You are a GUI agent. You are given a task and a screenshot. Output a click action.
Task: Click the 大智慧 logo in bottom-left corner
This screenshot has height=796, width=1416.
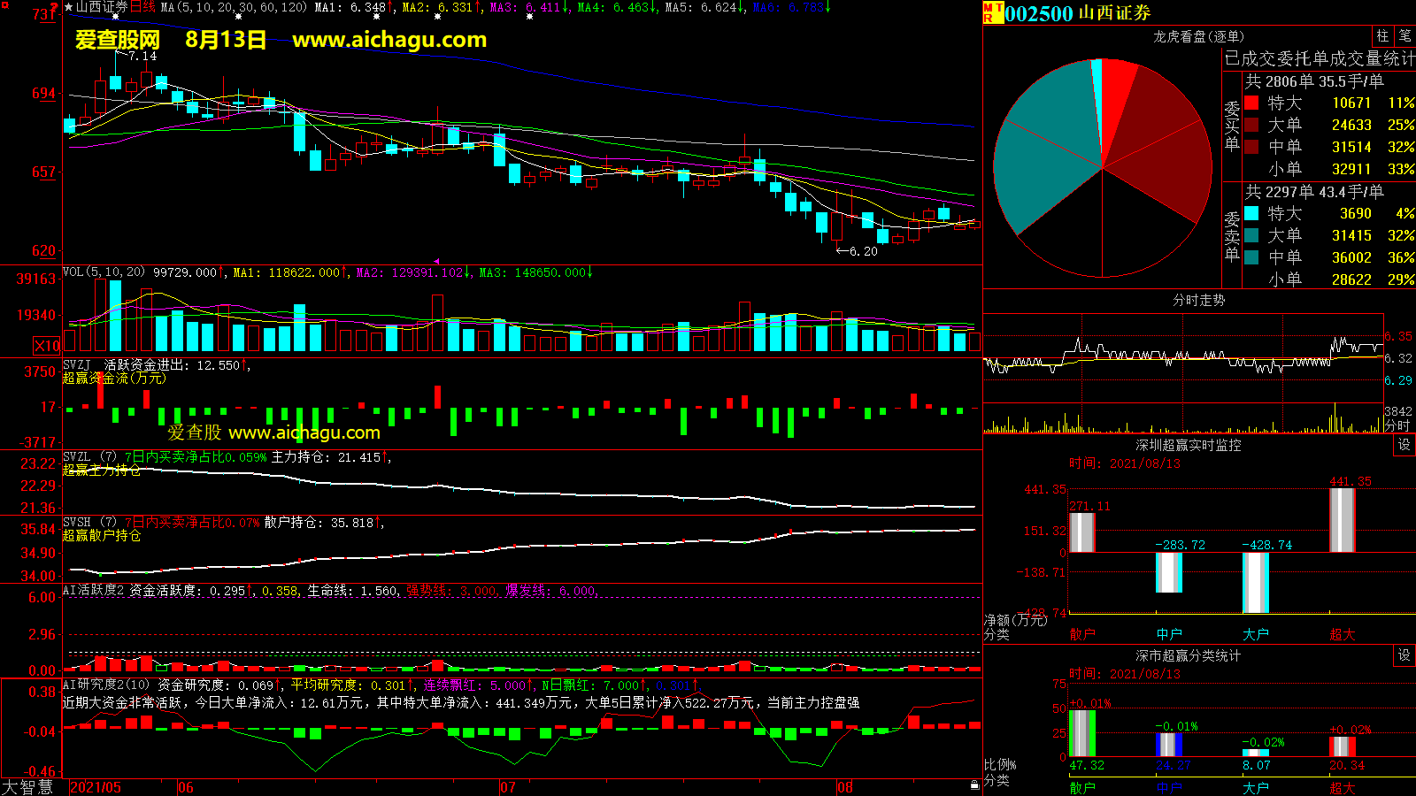(x=28, y=786)
